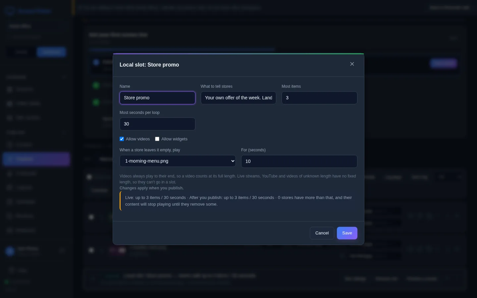Click the dialog title Local slot: Store promo
Image resolution: width=477 pixels, height=298 pixels.
[149, 65]
